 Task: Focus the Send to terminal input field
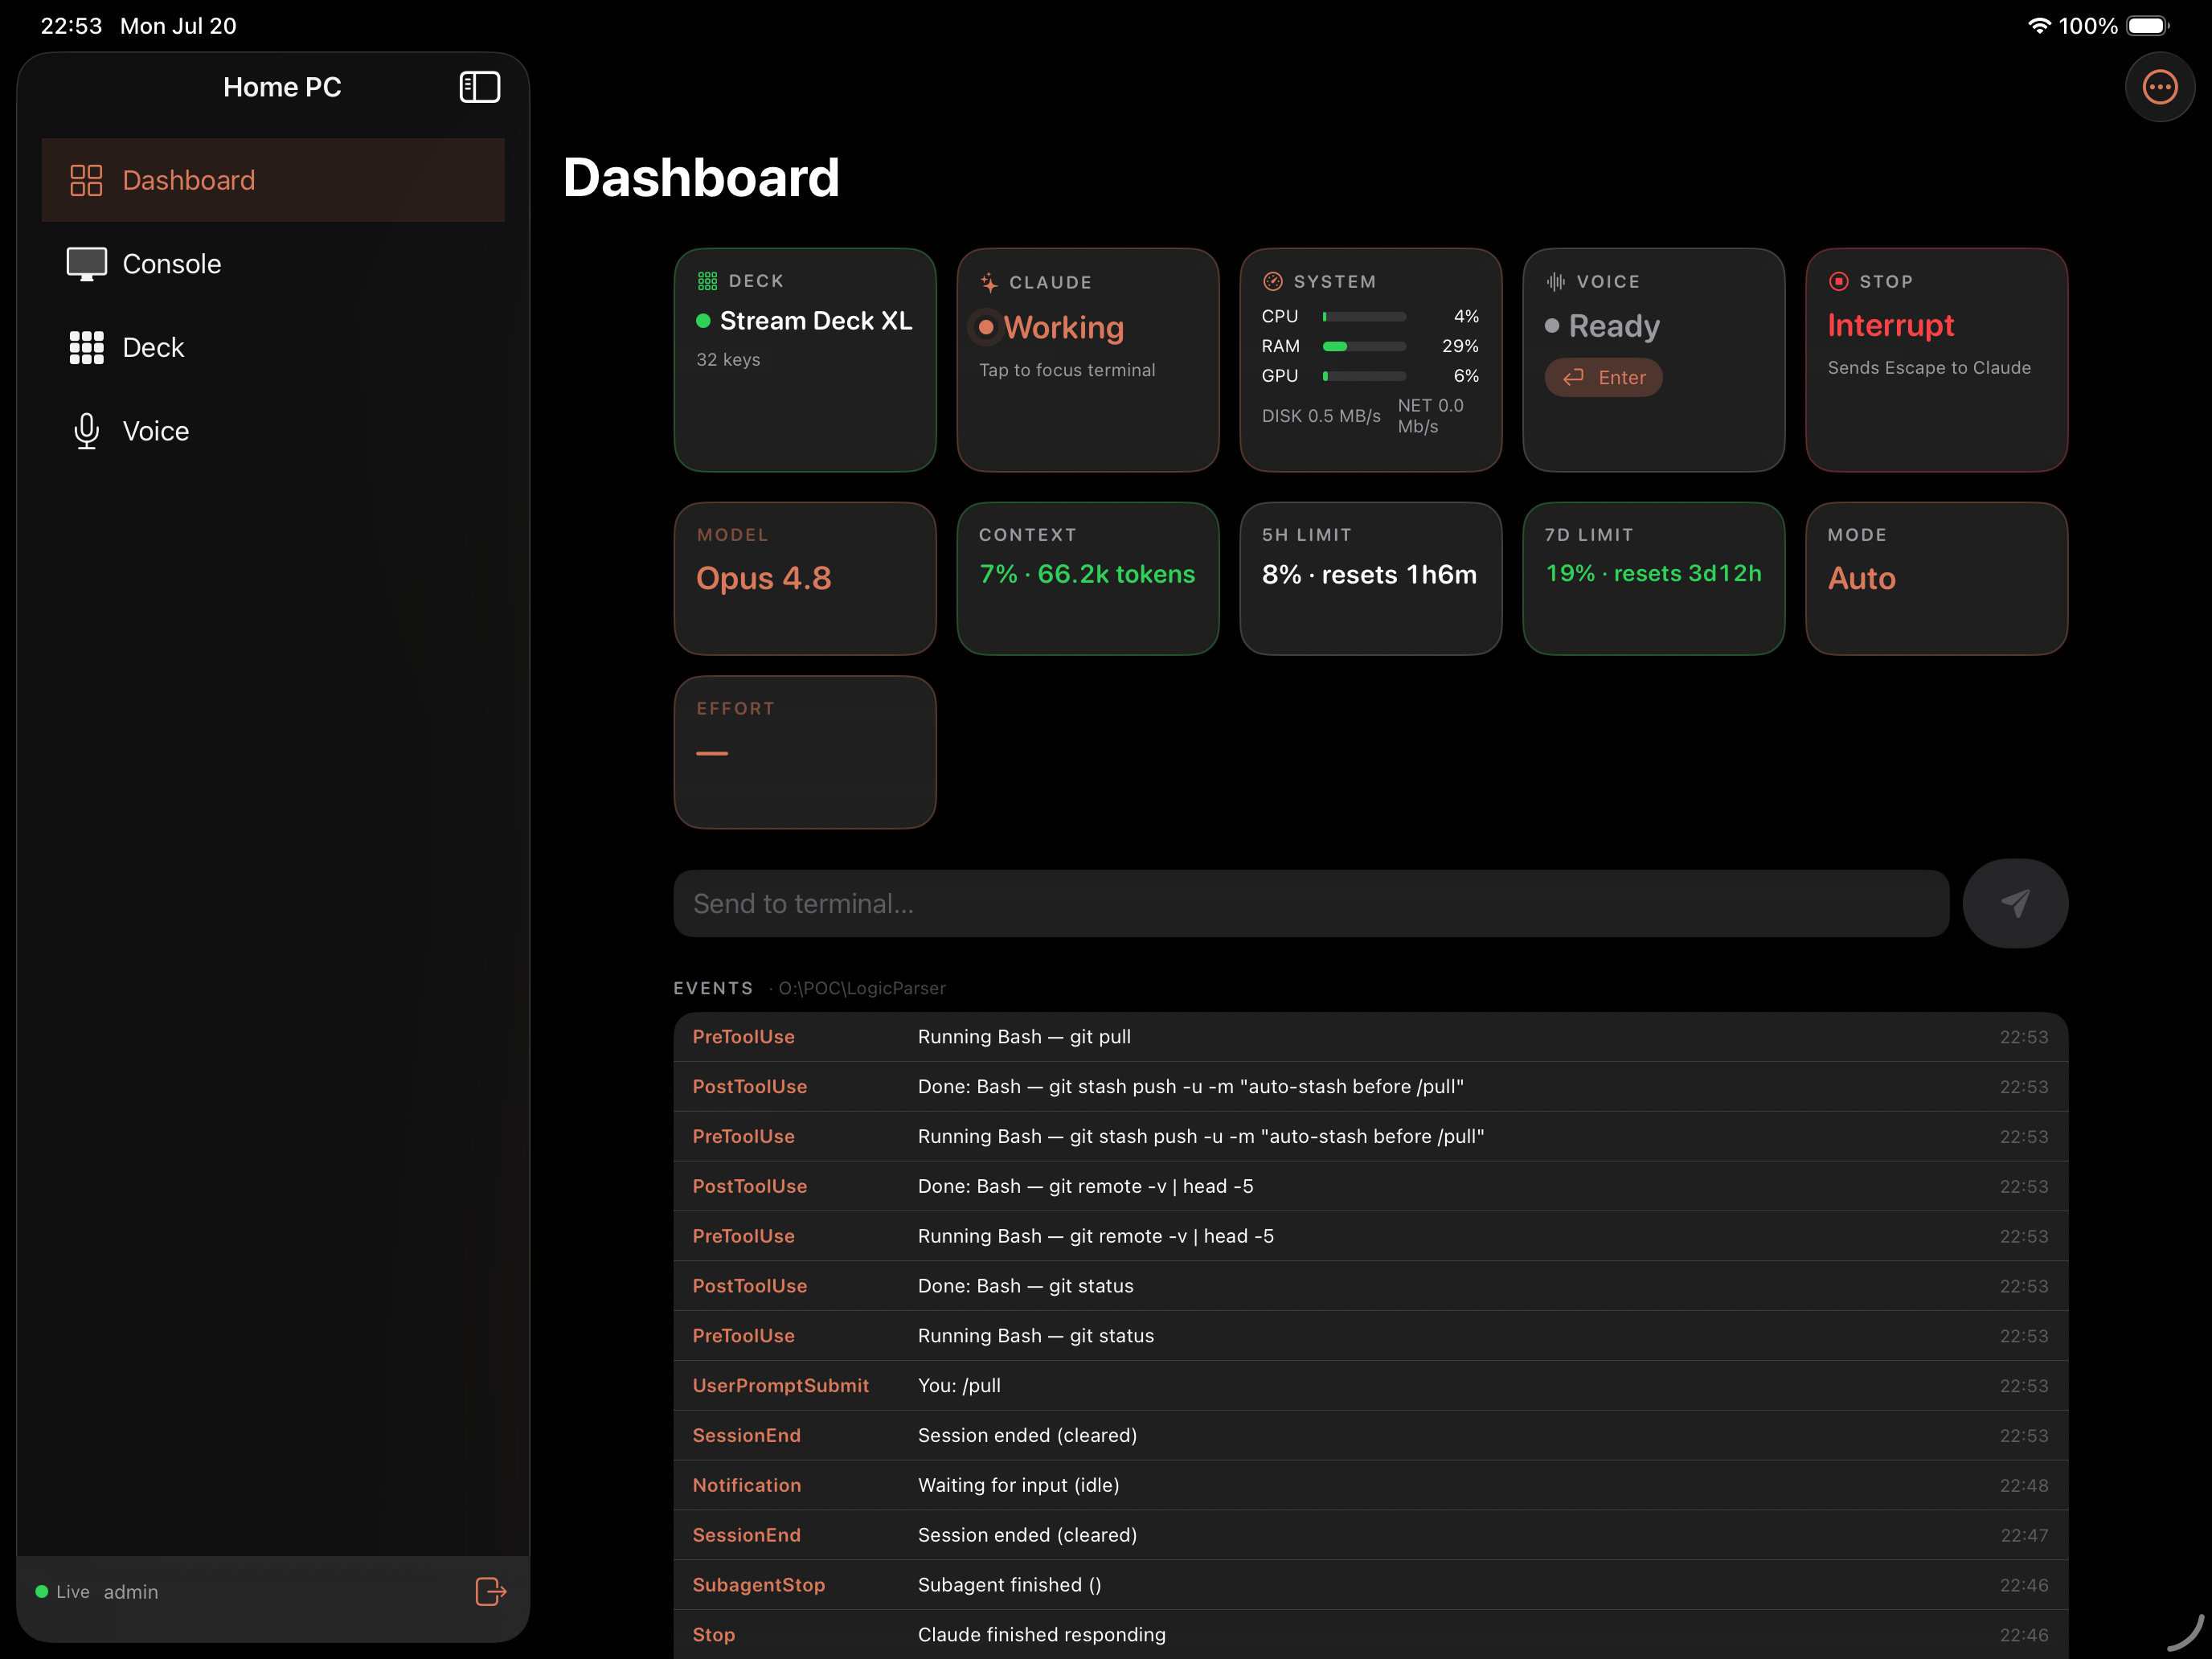pyautogui.click(x=1311, y=903)
